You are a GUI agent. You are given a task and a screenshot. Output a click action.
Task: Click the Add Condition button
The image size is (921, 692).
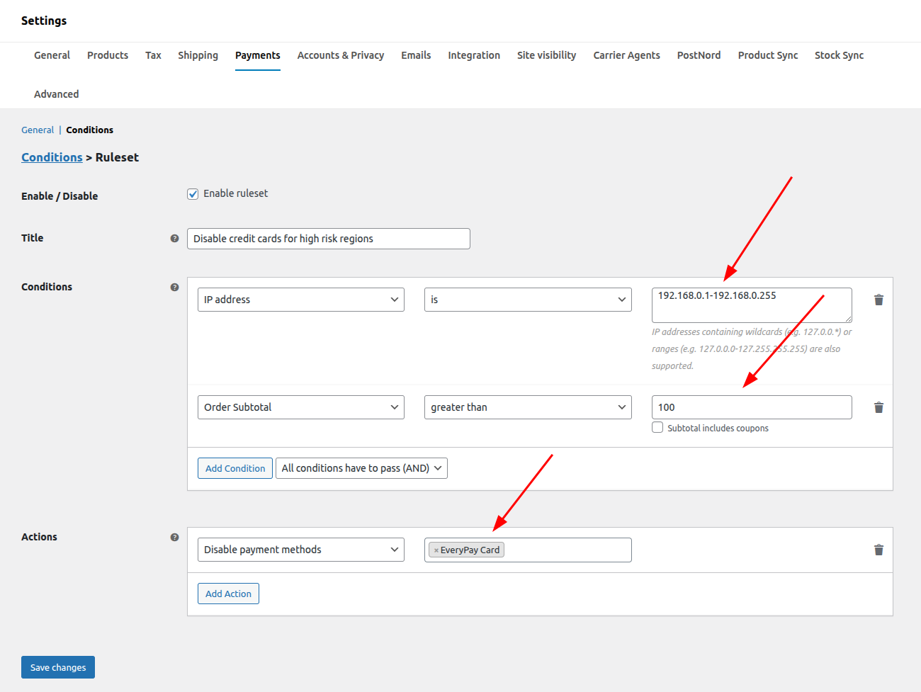(x=235, y=468)
